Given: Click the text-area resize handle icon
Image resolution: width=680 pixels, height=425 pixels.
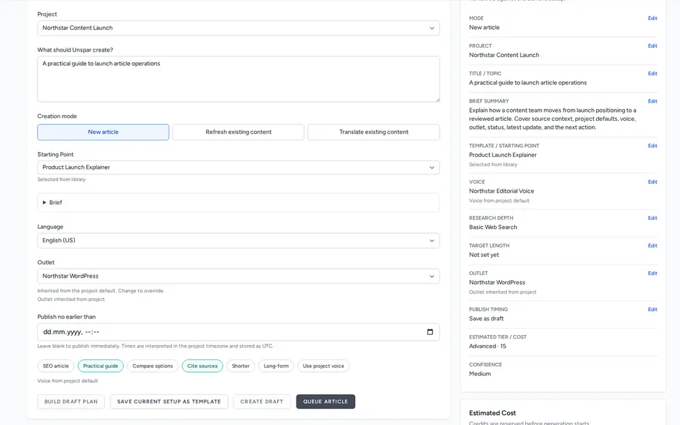Looking at the screenshot, I should pyautogui.click(x=437, y=99).
